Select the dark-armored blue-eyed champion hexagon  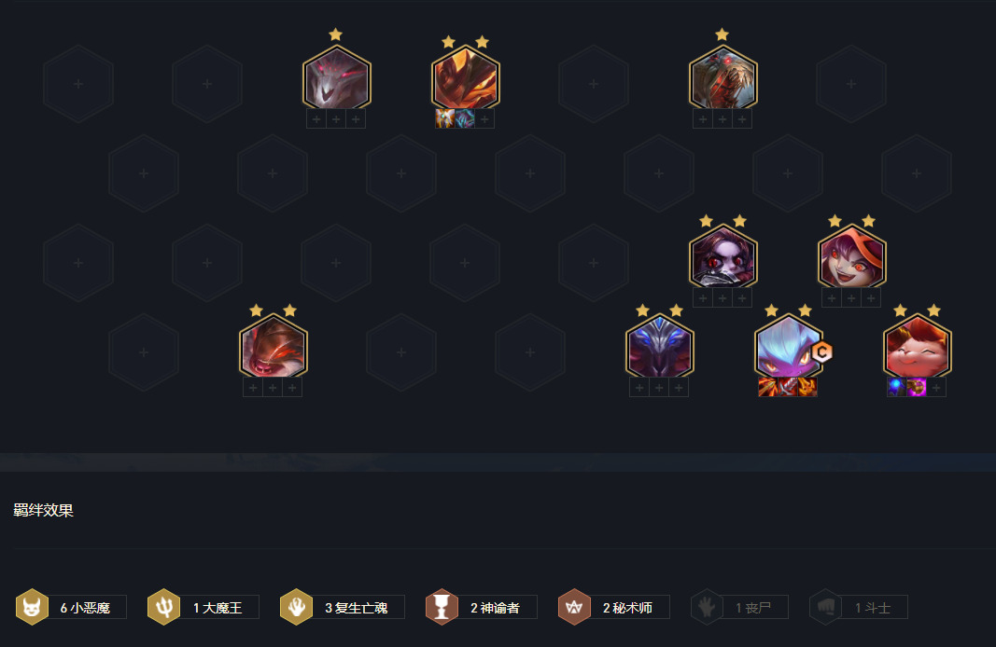pos(659,348)
